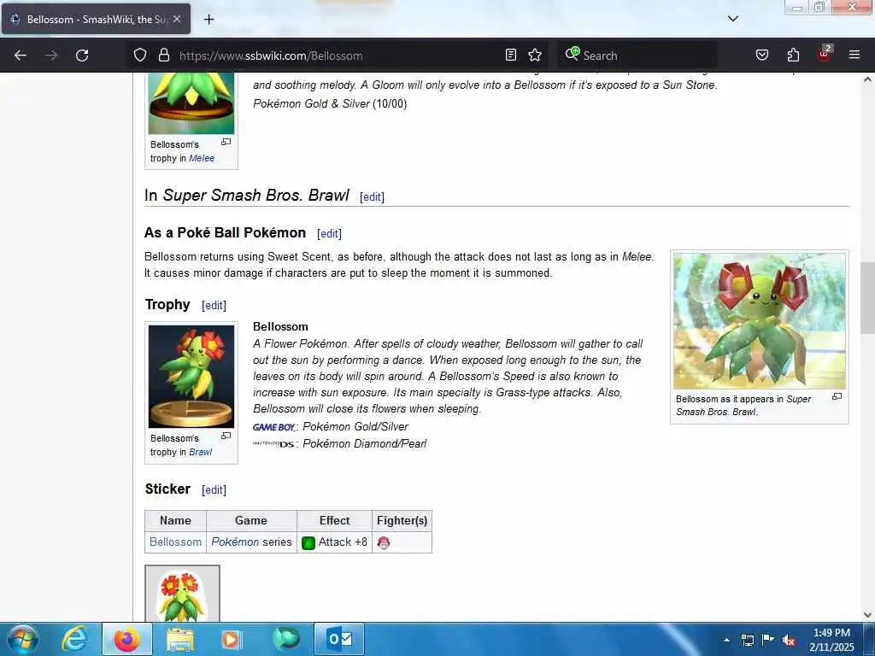The image size is (875, 656).
Task: Open the Brawl link in trophy caption
Action: (x=200, y=453)
